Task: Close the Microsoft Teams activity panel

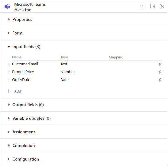Action: (x=162, y=6)
